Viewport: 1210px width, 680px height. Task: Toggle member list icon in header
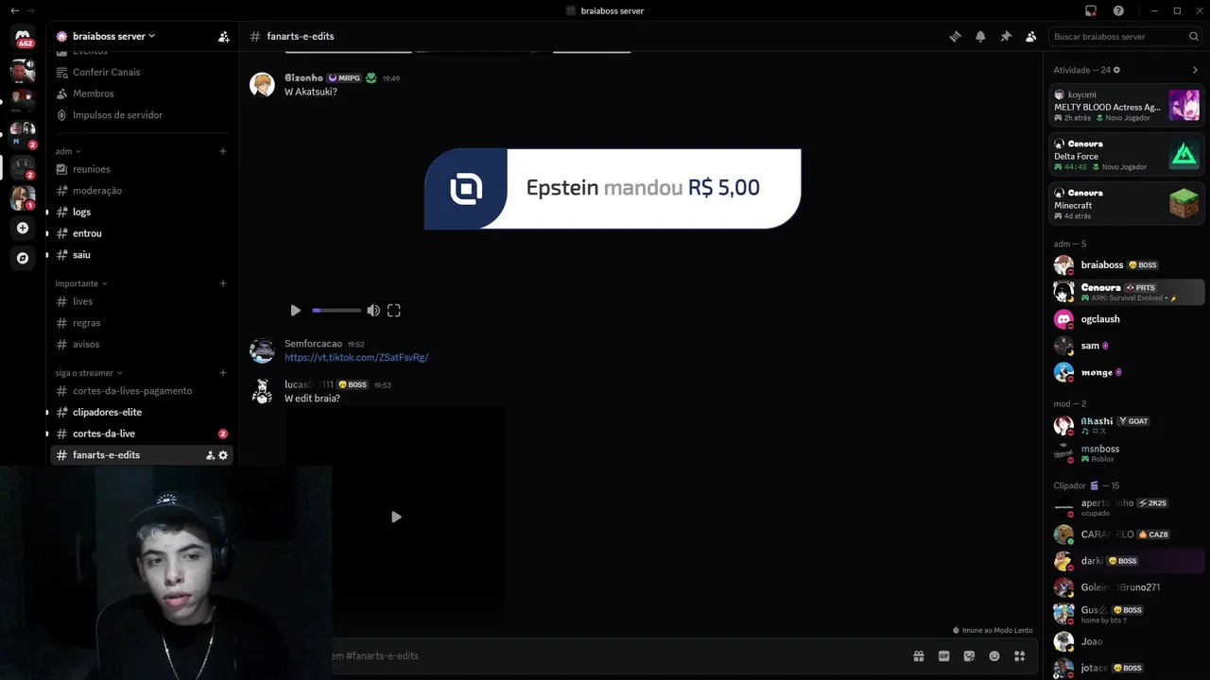tap(1031, 36)
